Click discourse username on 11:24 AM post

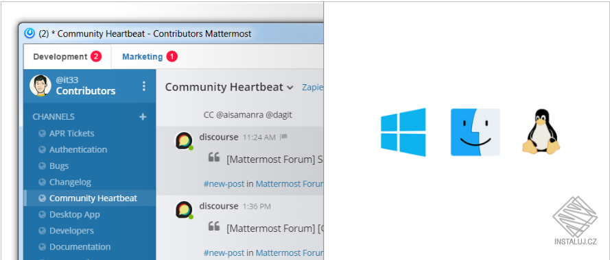(x=219, y=137)
